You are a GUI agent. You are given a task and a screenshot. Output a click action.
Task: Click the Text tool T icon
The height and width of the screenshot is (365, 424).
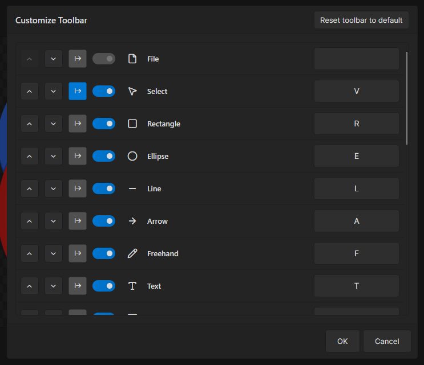132,286
